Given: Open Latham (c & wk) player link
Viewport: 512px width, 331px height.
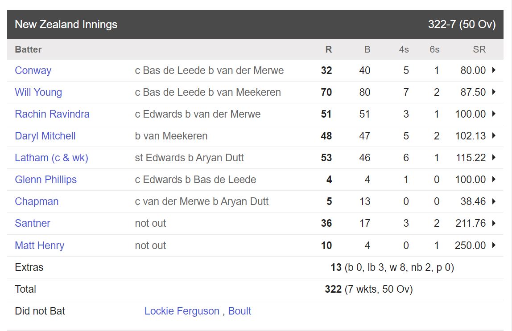Looking at the screenshot, I should coord(51,158).
